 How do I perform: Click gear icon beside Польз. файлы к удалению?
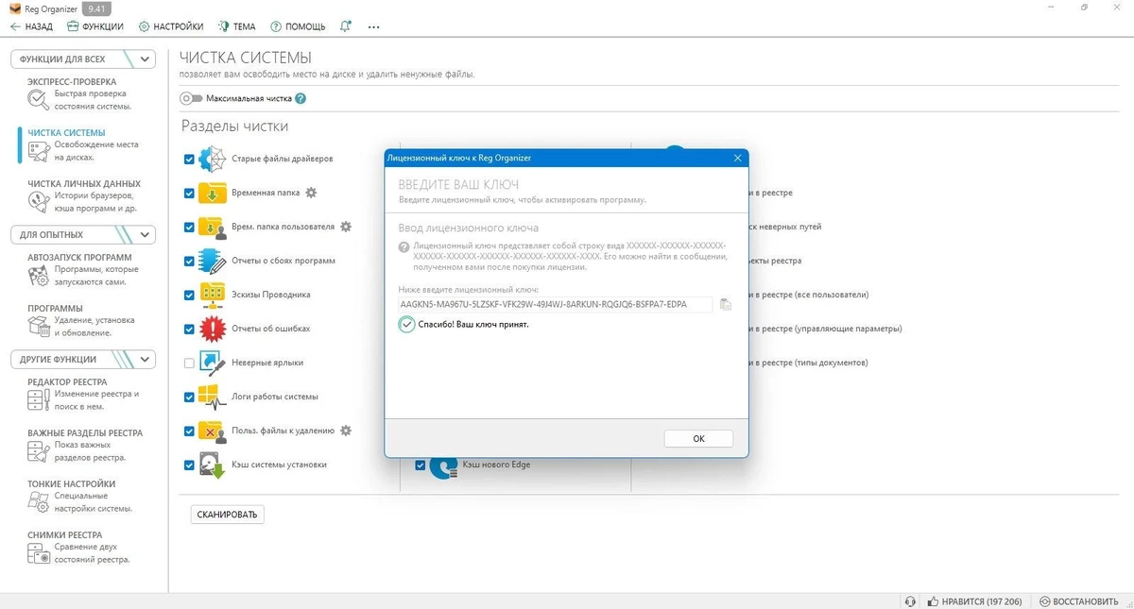pyautogui.click(x=346, y=431)
